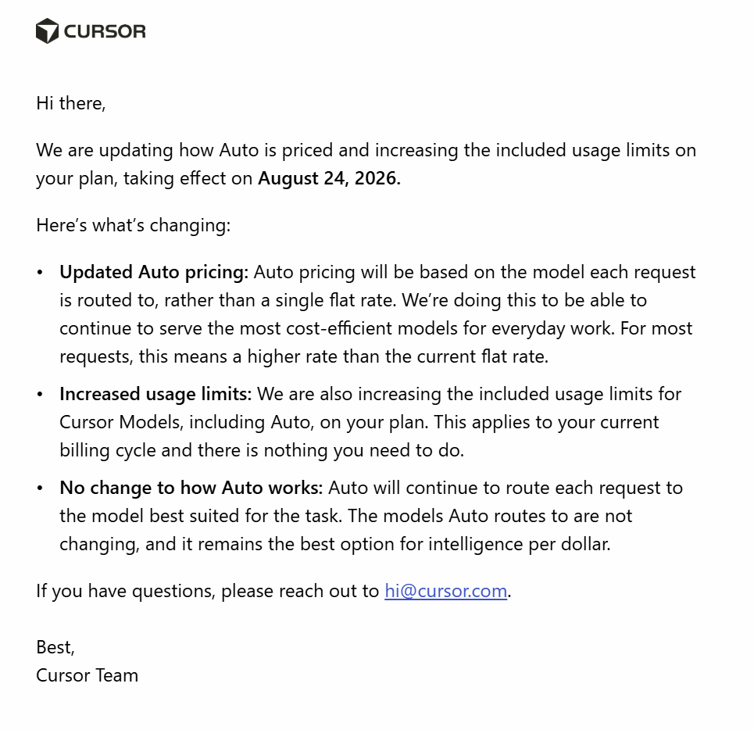
Task: Select the 'Updated Auto pricing:' bold heading
Action: (154, 272)
